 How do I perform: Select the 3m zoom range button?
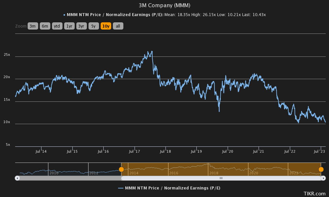(33, 26)
